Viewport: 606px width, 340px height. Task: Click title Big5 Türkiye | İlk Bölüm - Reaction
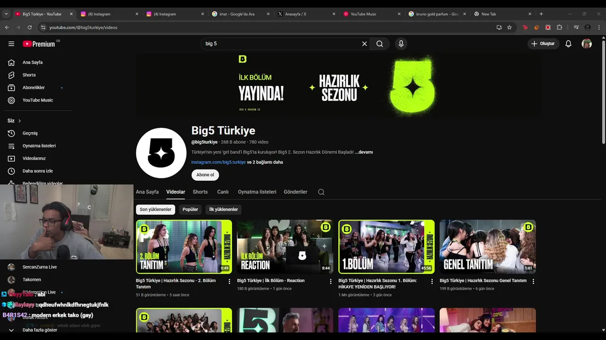pyautogui.click(x=271, y=280)
